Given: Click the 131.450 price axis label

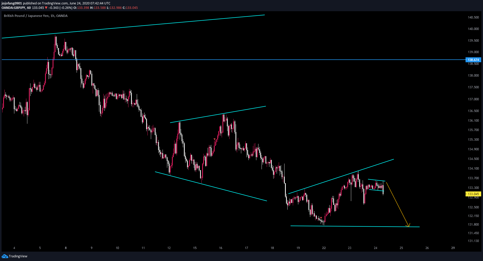Looking at the screenshot, I should (x=473, y=233).
